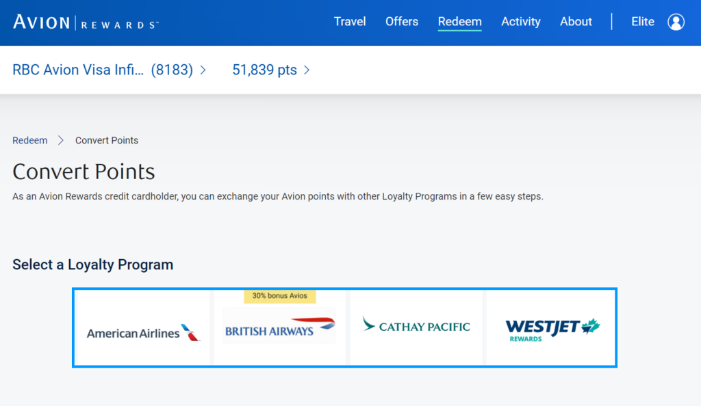Switch to the Redeem navigation tab
This screenshot has width=701, height=406.
pos(459,21)
